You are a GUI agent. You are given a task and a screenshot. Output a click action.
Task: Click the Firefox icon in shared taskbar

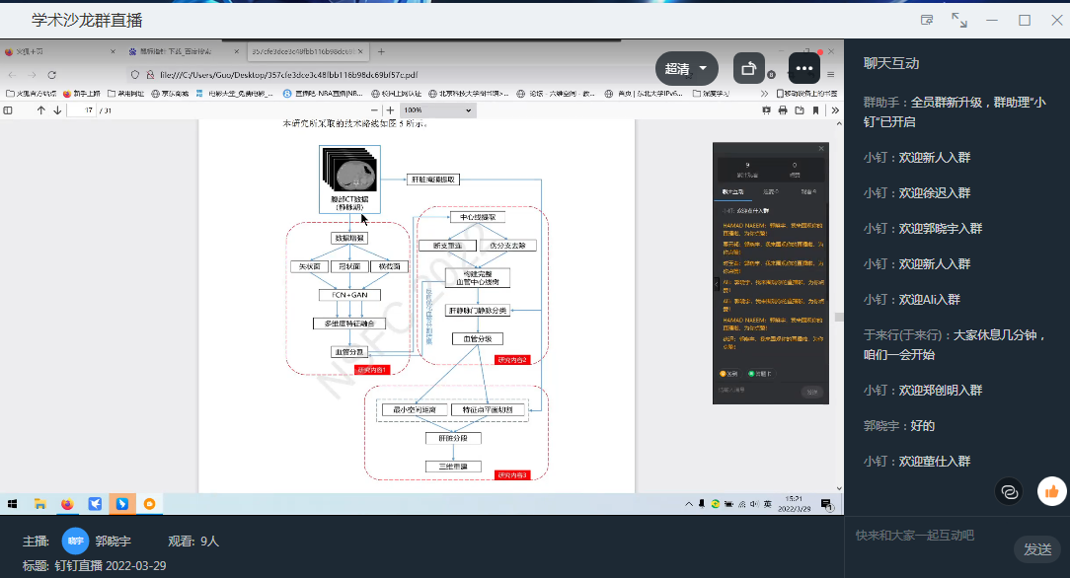click(67, 504)
